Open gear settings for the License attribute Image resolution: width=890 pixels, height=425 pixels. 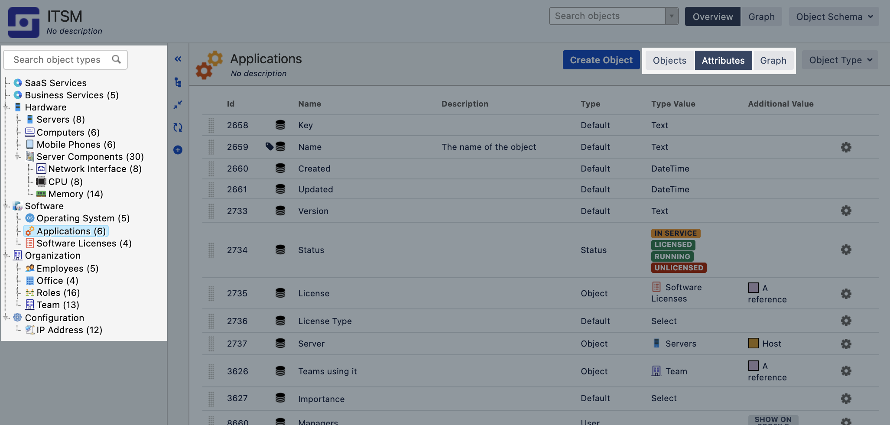click(846, 293)
